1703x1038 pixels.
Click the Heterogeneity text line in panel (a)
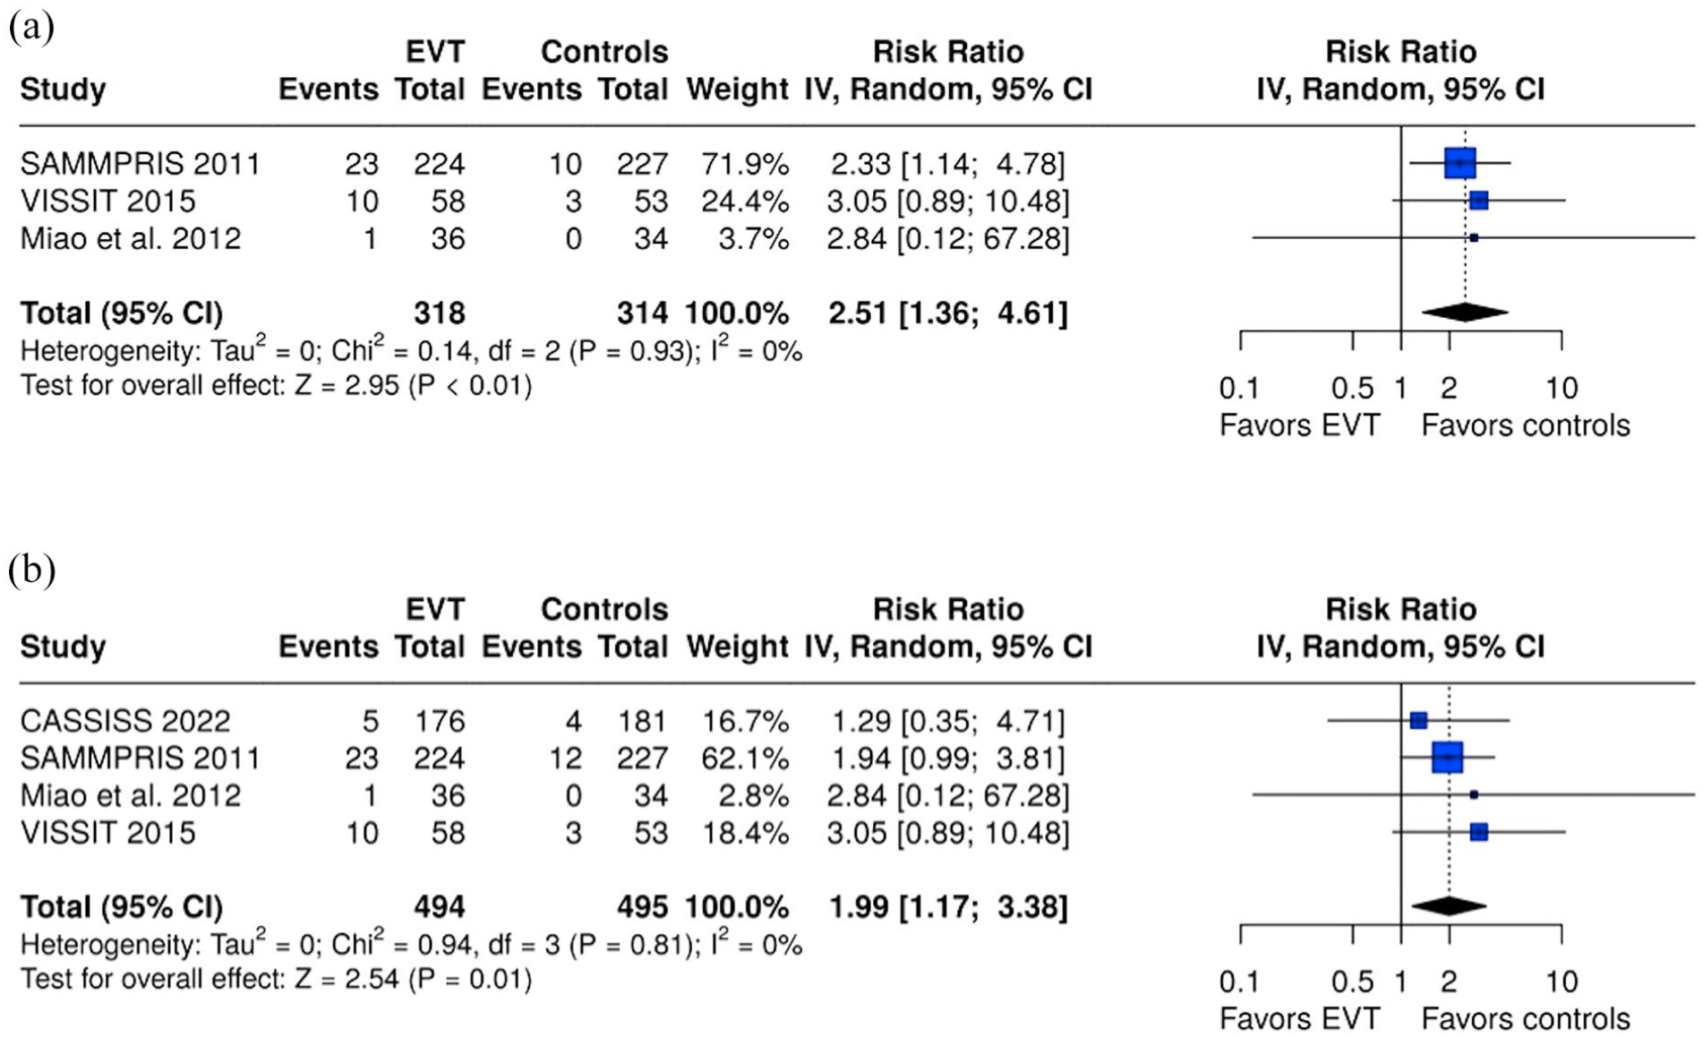tap(411, 350)
